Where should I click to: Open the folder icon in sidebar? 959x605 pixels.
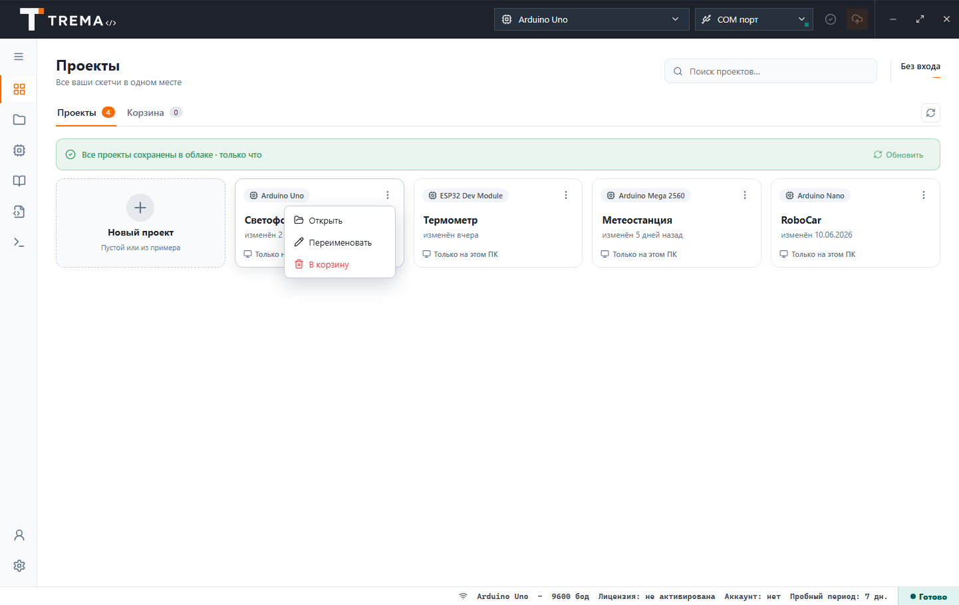[19, 120]
